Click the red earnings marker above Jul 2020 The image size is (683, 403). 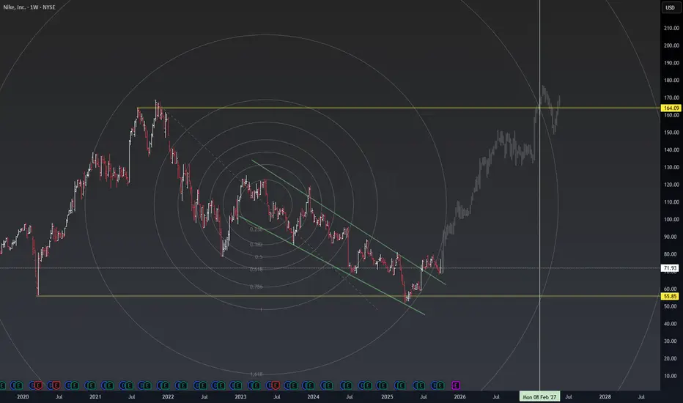[56, 385]
